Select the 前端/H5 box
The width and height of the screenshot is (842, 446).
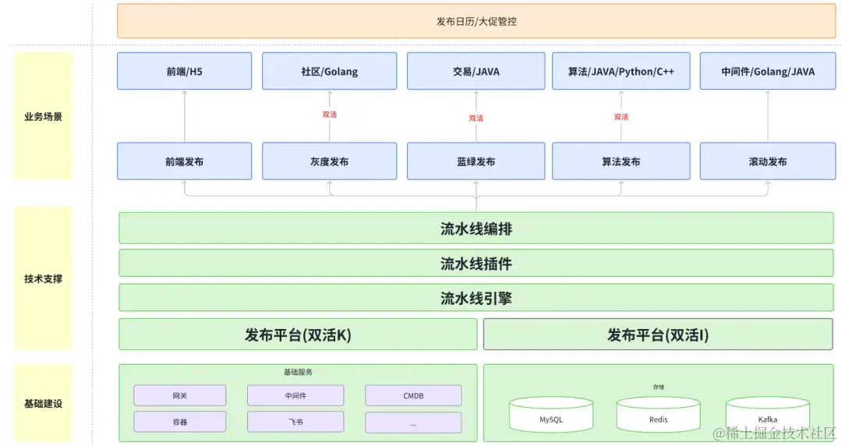click(x=184, y=71)
